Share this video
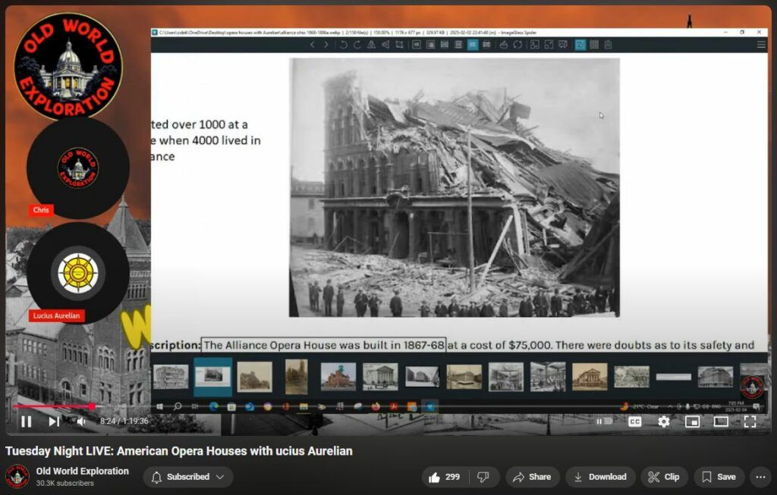Viewport: 777px width, 495px height. (532, 477)
